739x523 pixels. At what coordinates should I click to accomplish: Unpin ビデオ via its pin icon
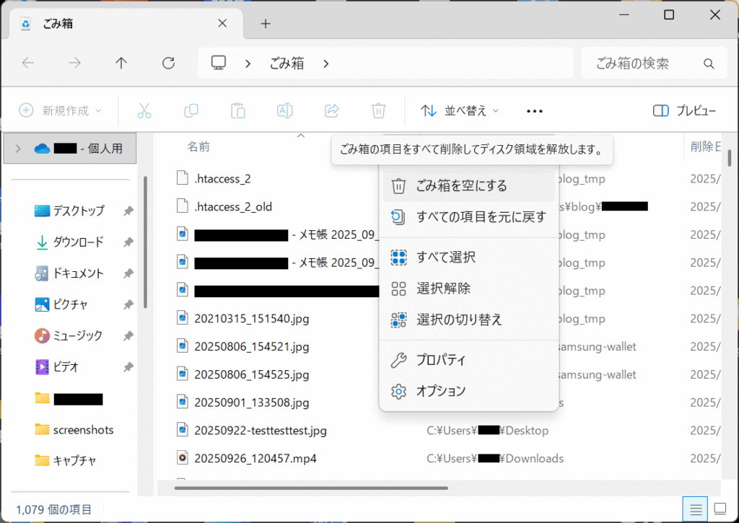click(128, 367)
